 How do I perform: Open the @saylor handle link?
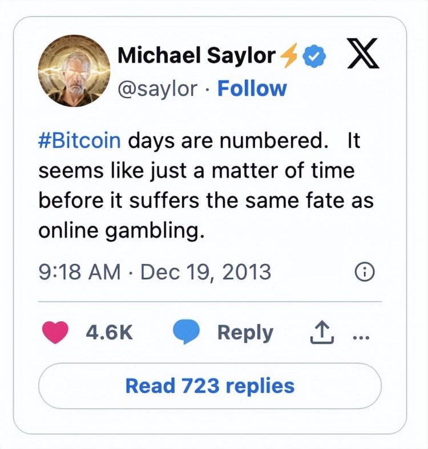(158, 88)
